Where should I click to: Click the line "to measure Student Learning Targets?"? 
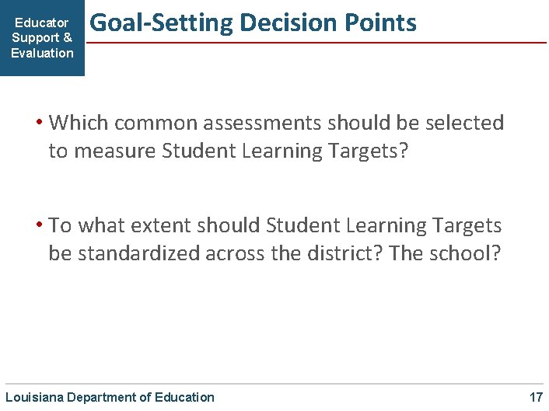point(228,151)
